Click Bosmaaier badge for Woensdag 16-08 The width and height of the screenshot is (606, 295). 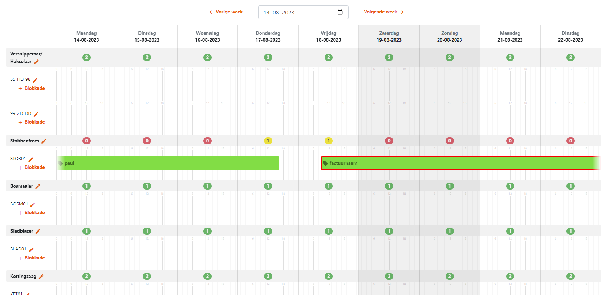[x=207, y=186]
